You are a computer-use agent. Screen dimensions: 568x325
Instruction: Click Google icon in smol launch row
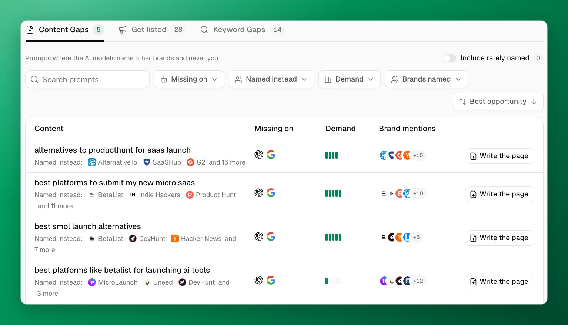click(271, 236)
